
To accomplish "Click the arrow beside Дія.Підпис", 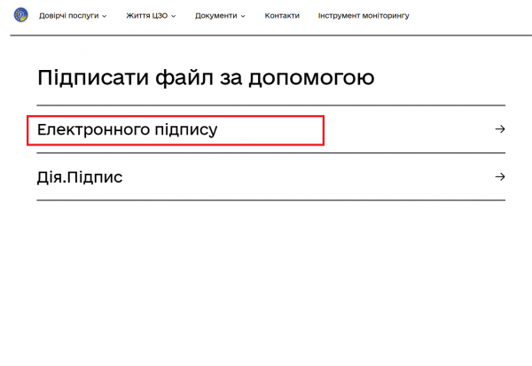I will pyautogui.click(x=500, y=176).
